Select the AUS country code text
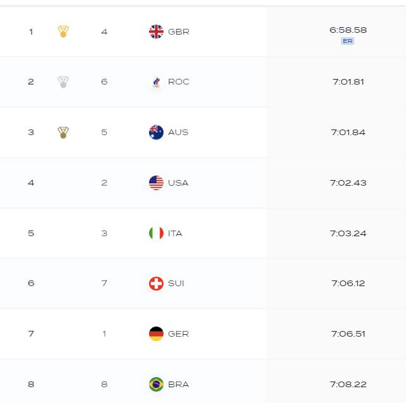The width and height of the screenshot is (406, 403). coord(178,133)
